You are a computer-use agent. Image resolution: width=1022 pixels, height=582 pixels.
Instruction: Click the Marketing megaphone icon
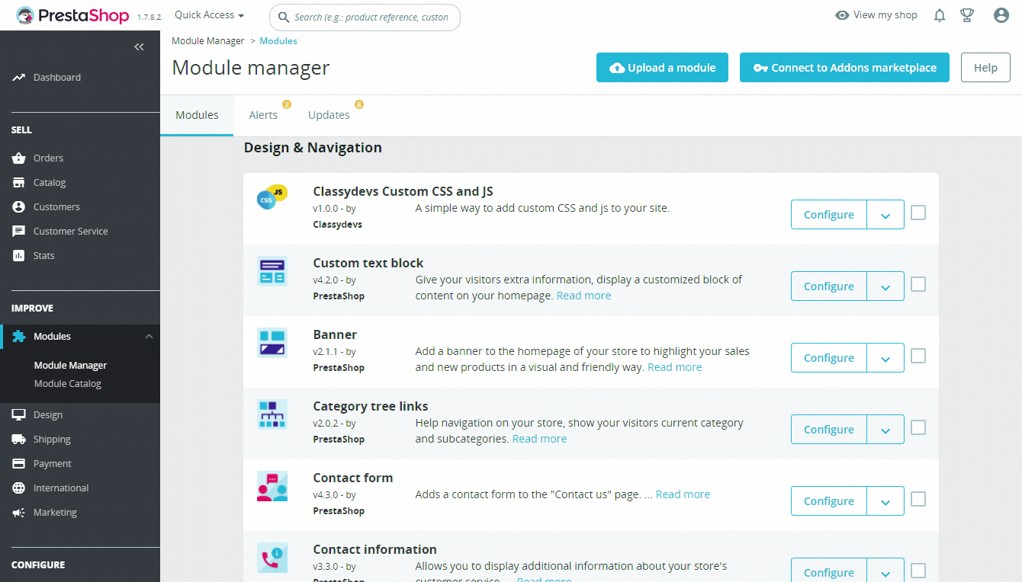(x=18, y=513)
